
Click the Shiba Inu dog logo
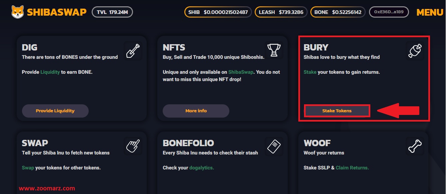pyautogui.click(x=17, y=12)
